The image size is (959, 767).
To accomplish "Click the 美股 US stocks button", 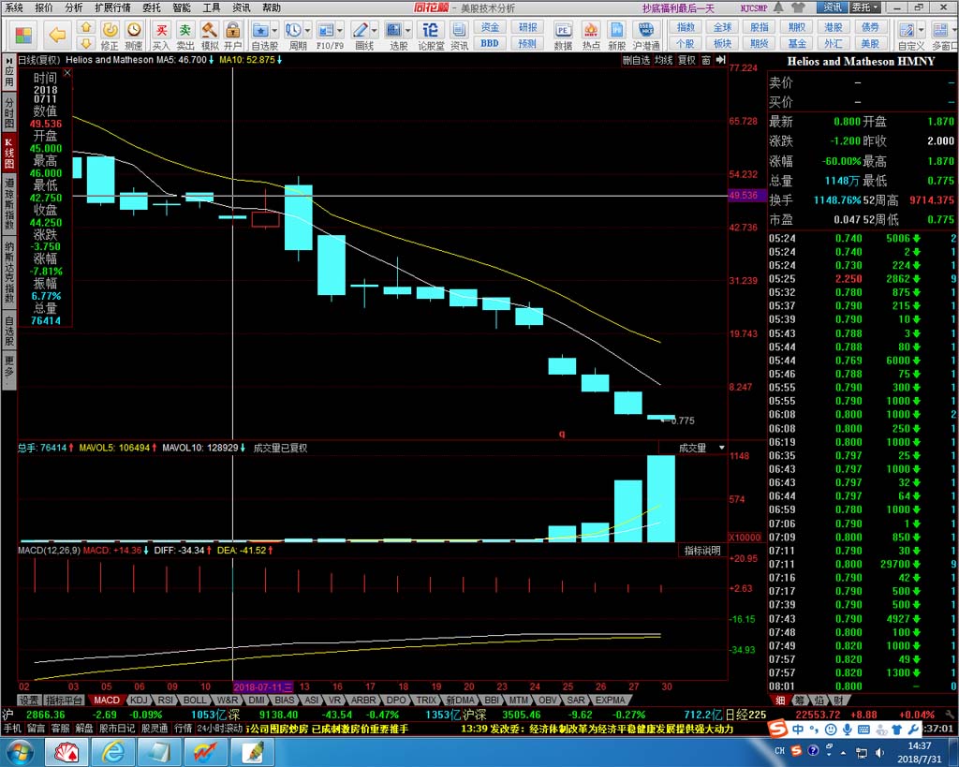I will click(x=870, y=43).
